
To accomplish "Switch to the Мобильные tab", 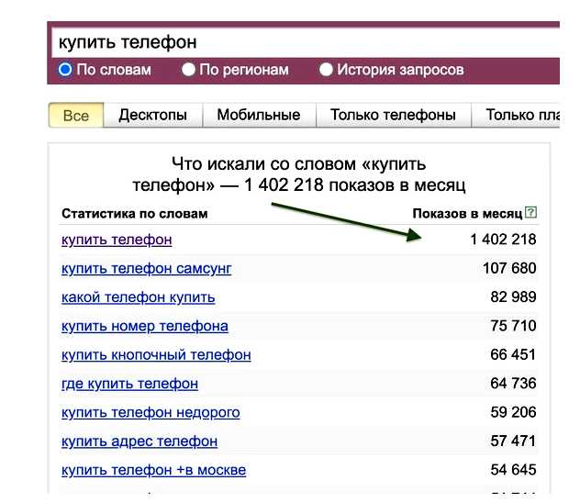I will tap(259, 116).
